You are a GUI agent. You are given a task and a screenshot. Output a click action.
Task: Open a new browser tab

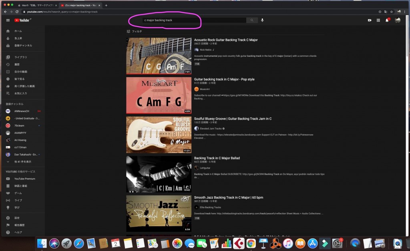106,5
